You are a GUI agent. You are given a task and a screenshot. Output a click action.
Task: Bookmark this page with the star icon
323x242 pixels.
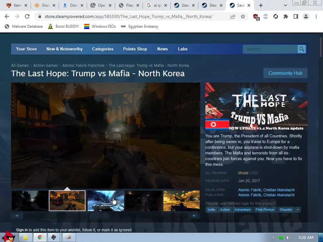tap(243, 16)
